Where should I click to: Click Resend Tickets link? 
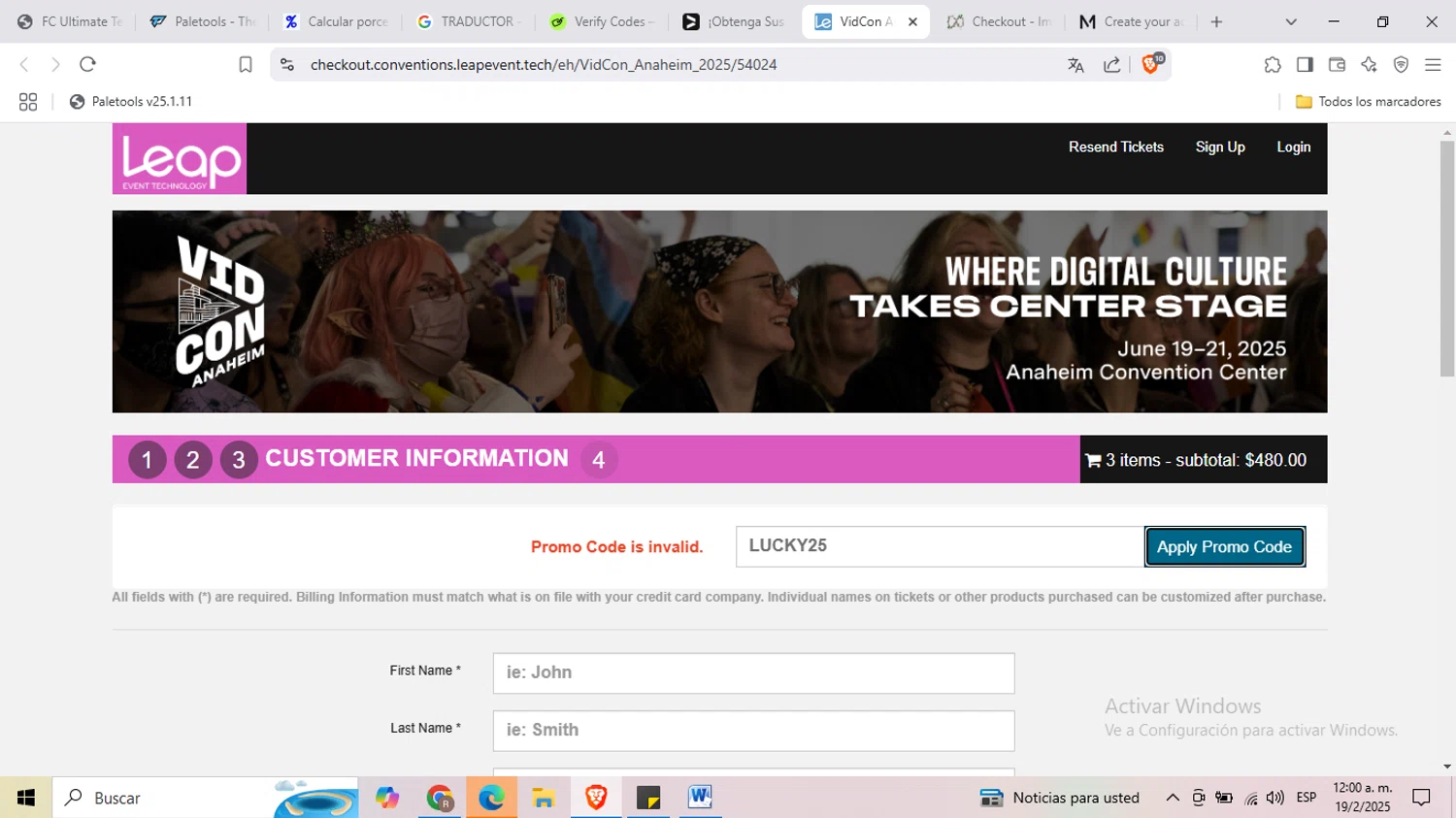click(1116, 147)
